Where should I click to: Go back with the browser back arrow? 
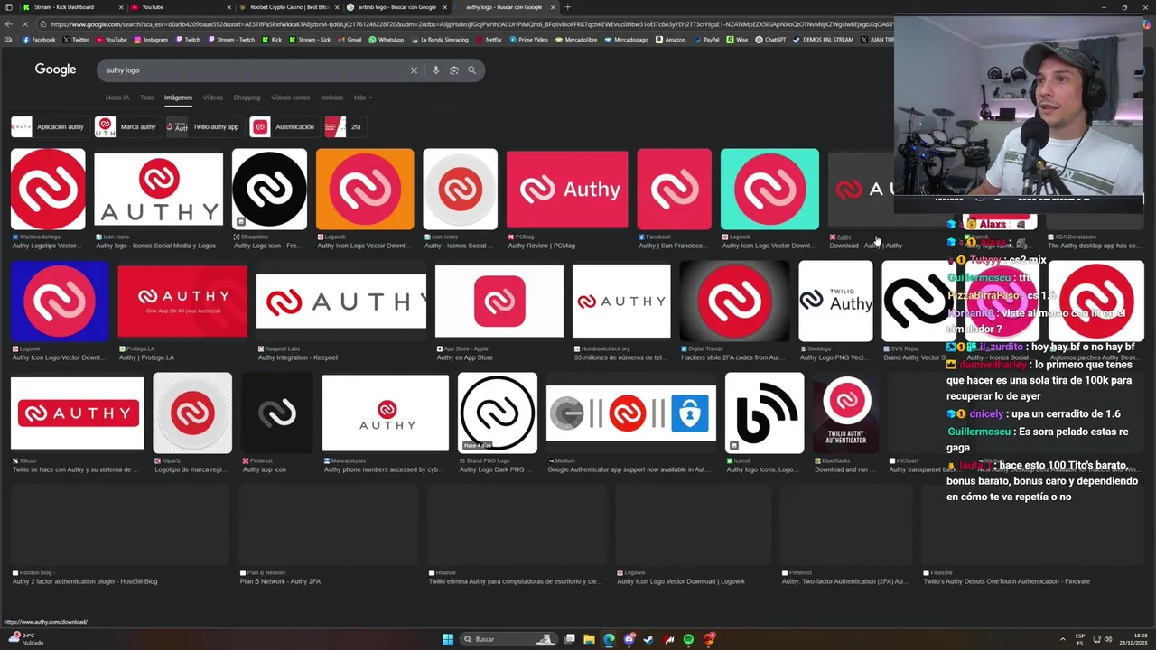(7, 24)
